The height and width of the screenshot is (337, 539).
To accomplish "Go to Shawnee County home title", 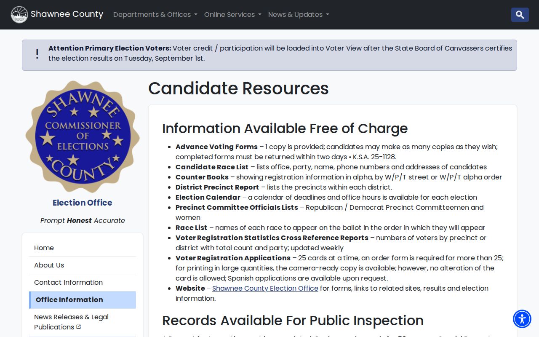I will point(67,14).
